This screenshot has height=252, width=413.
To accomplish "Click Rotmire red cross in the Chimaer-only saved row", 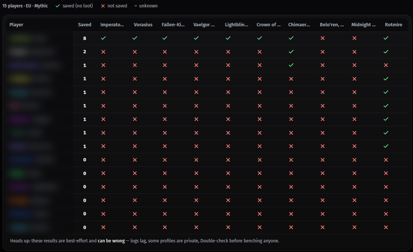I will click(x=386, y=65).
